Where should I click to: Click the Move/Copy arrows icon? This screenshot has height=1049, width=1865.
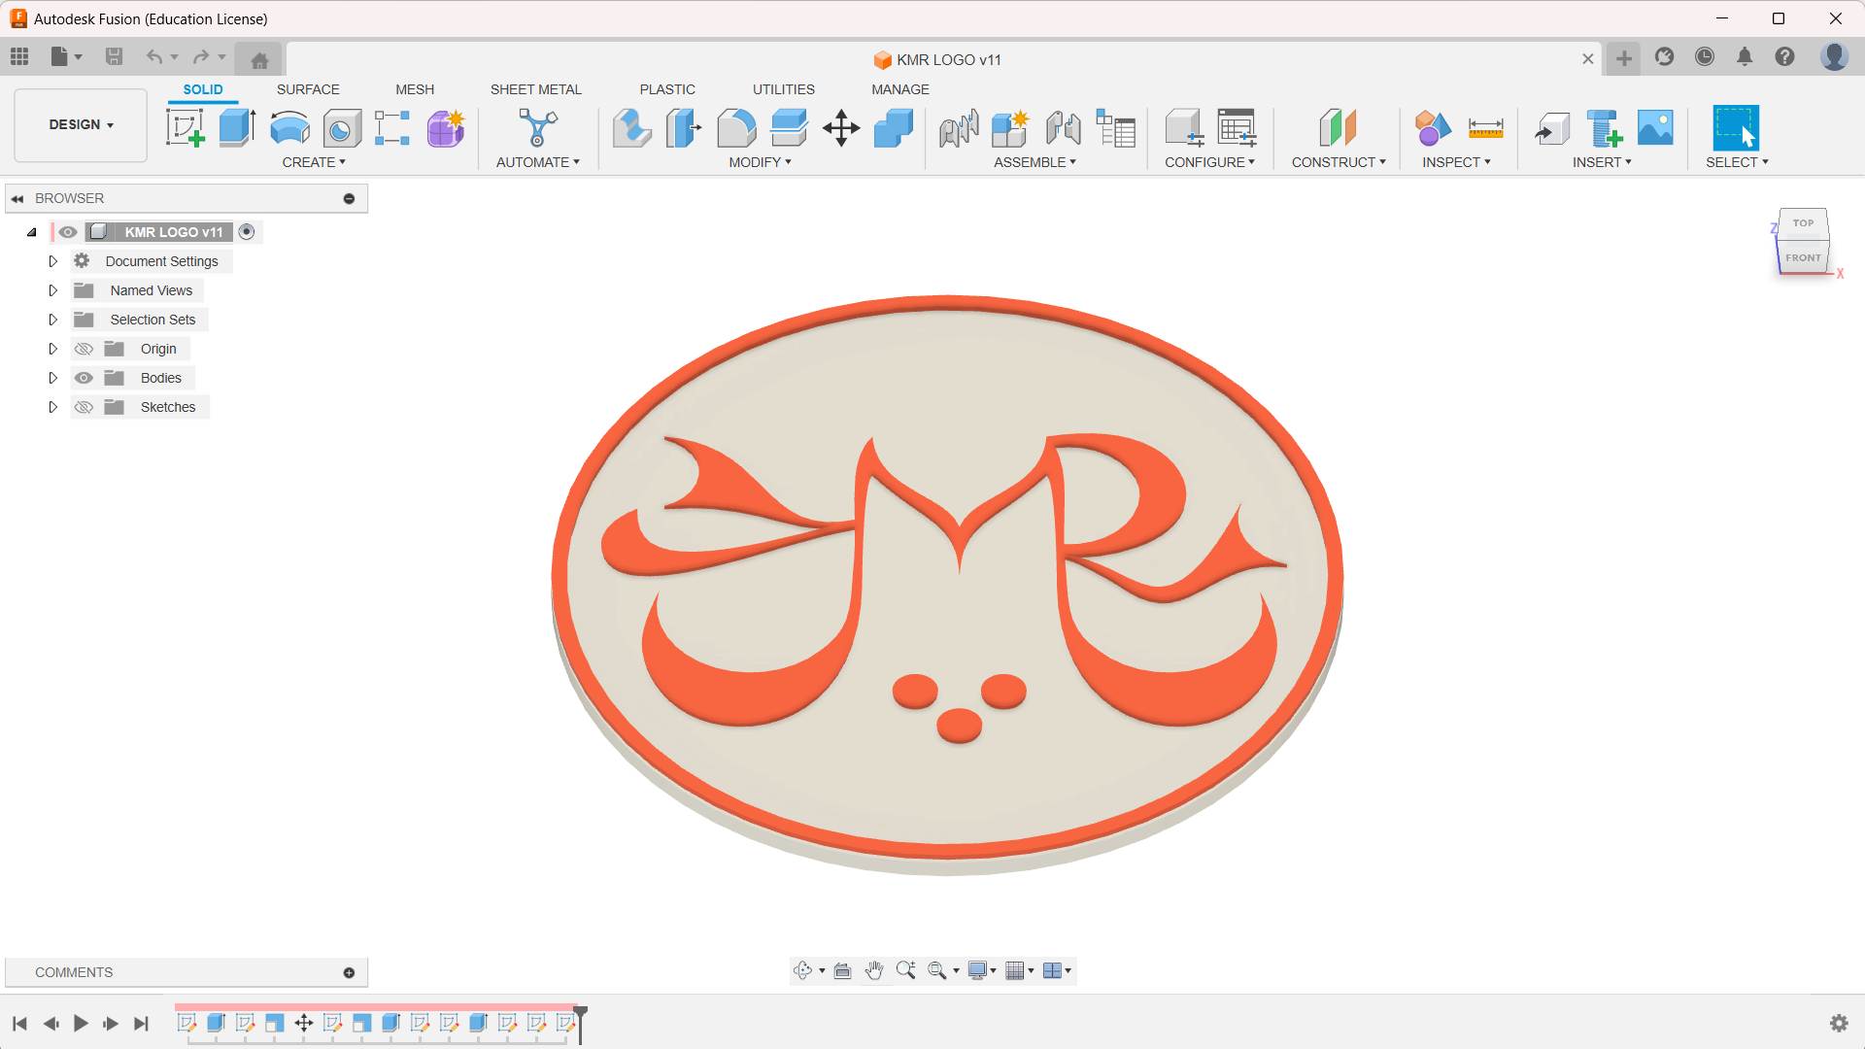pyautogui.click(x=841, y=127)
